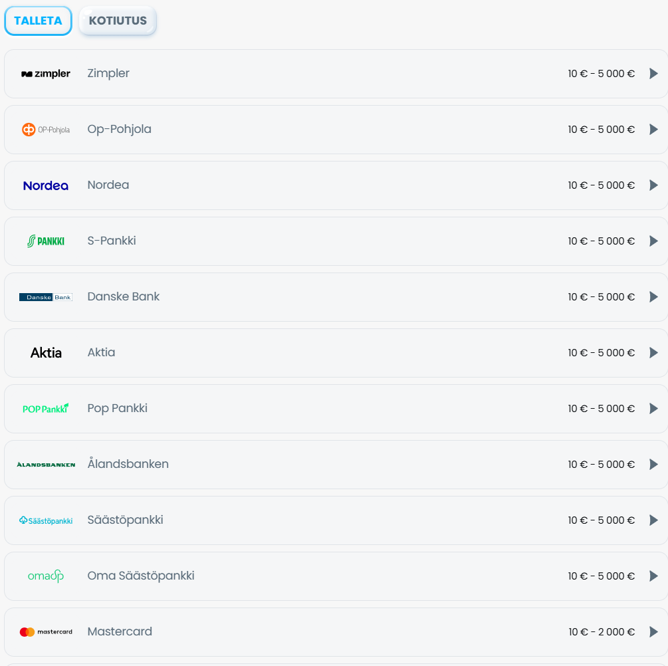Viewport: 668px width, 666px height.
Task: Click the S-Pankki logo
Action: point(46,241)
